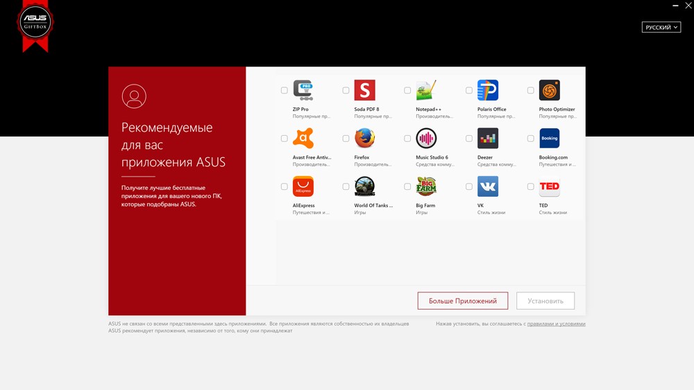Click the Avast Free Antivirus icon
694x390 pixels.
(303, 139)
